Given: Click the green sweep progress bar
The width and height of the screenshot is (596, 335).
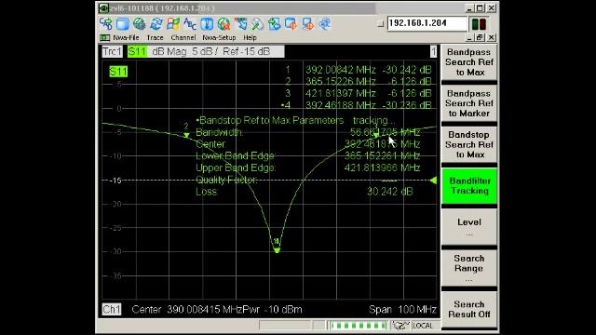Looking at the screenshot, I should [358, 326].
